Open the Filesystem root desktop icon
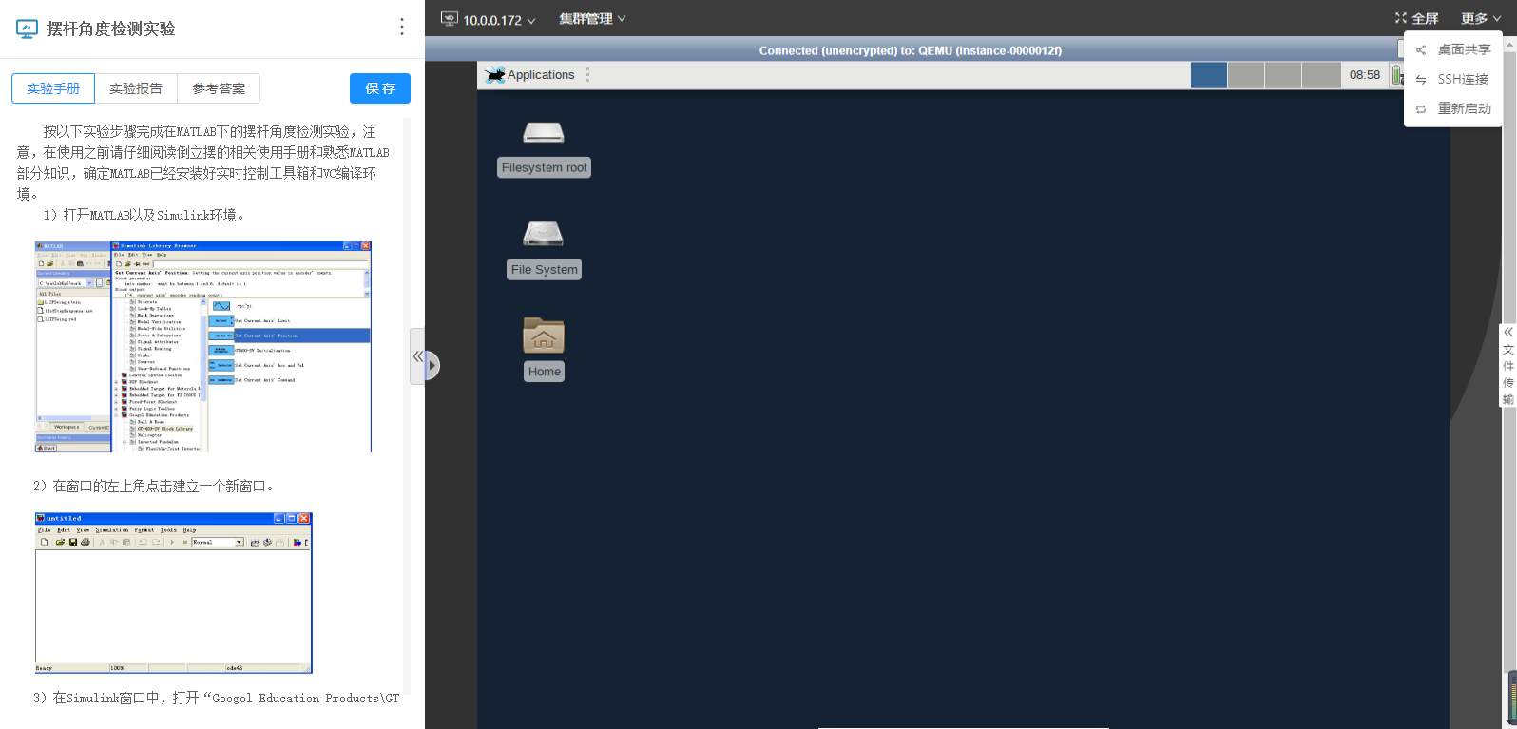The height and width of the screenshot is (729, 1517). click(544, 133)
